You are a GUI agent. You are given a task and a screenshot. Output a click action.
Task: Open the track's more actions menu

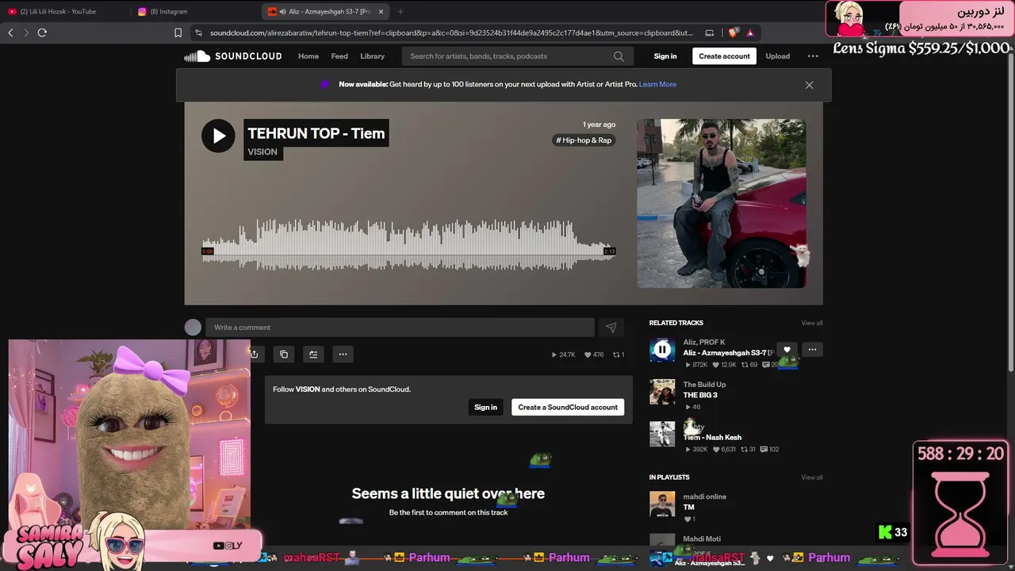click(x=343, y=354)
